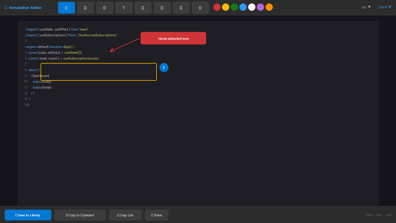Click the '<Dashboard' code line
This screenshot has width=396, height=223.
point(40,76)
